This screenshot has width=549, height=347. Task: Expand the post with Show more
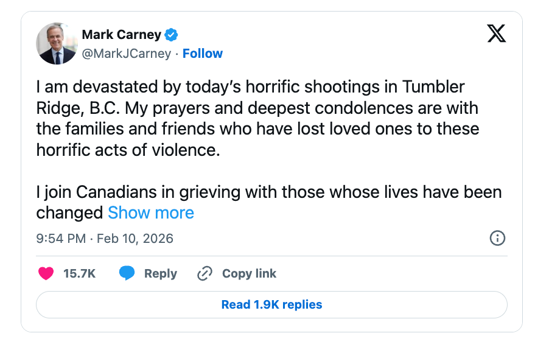pos(151,212)
